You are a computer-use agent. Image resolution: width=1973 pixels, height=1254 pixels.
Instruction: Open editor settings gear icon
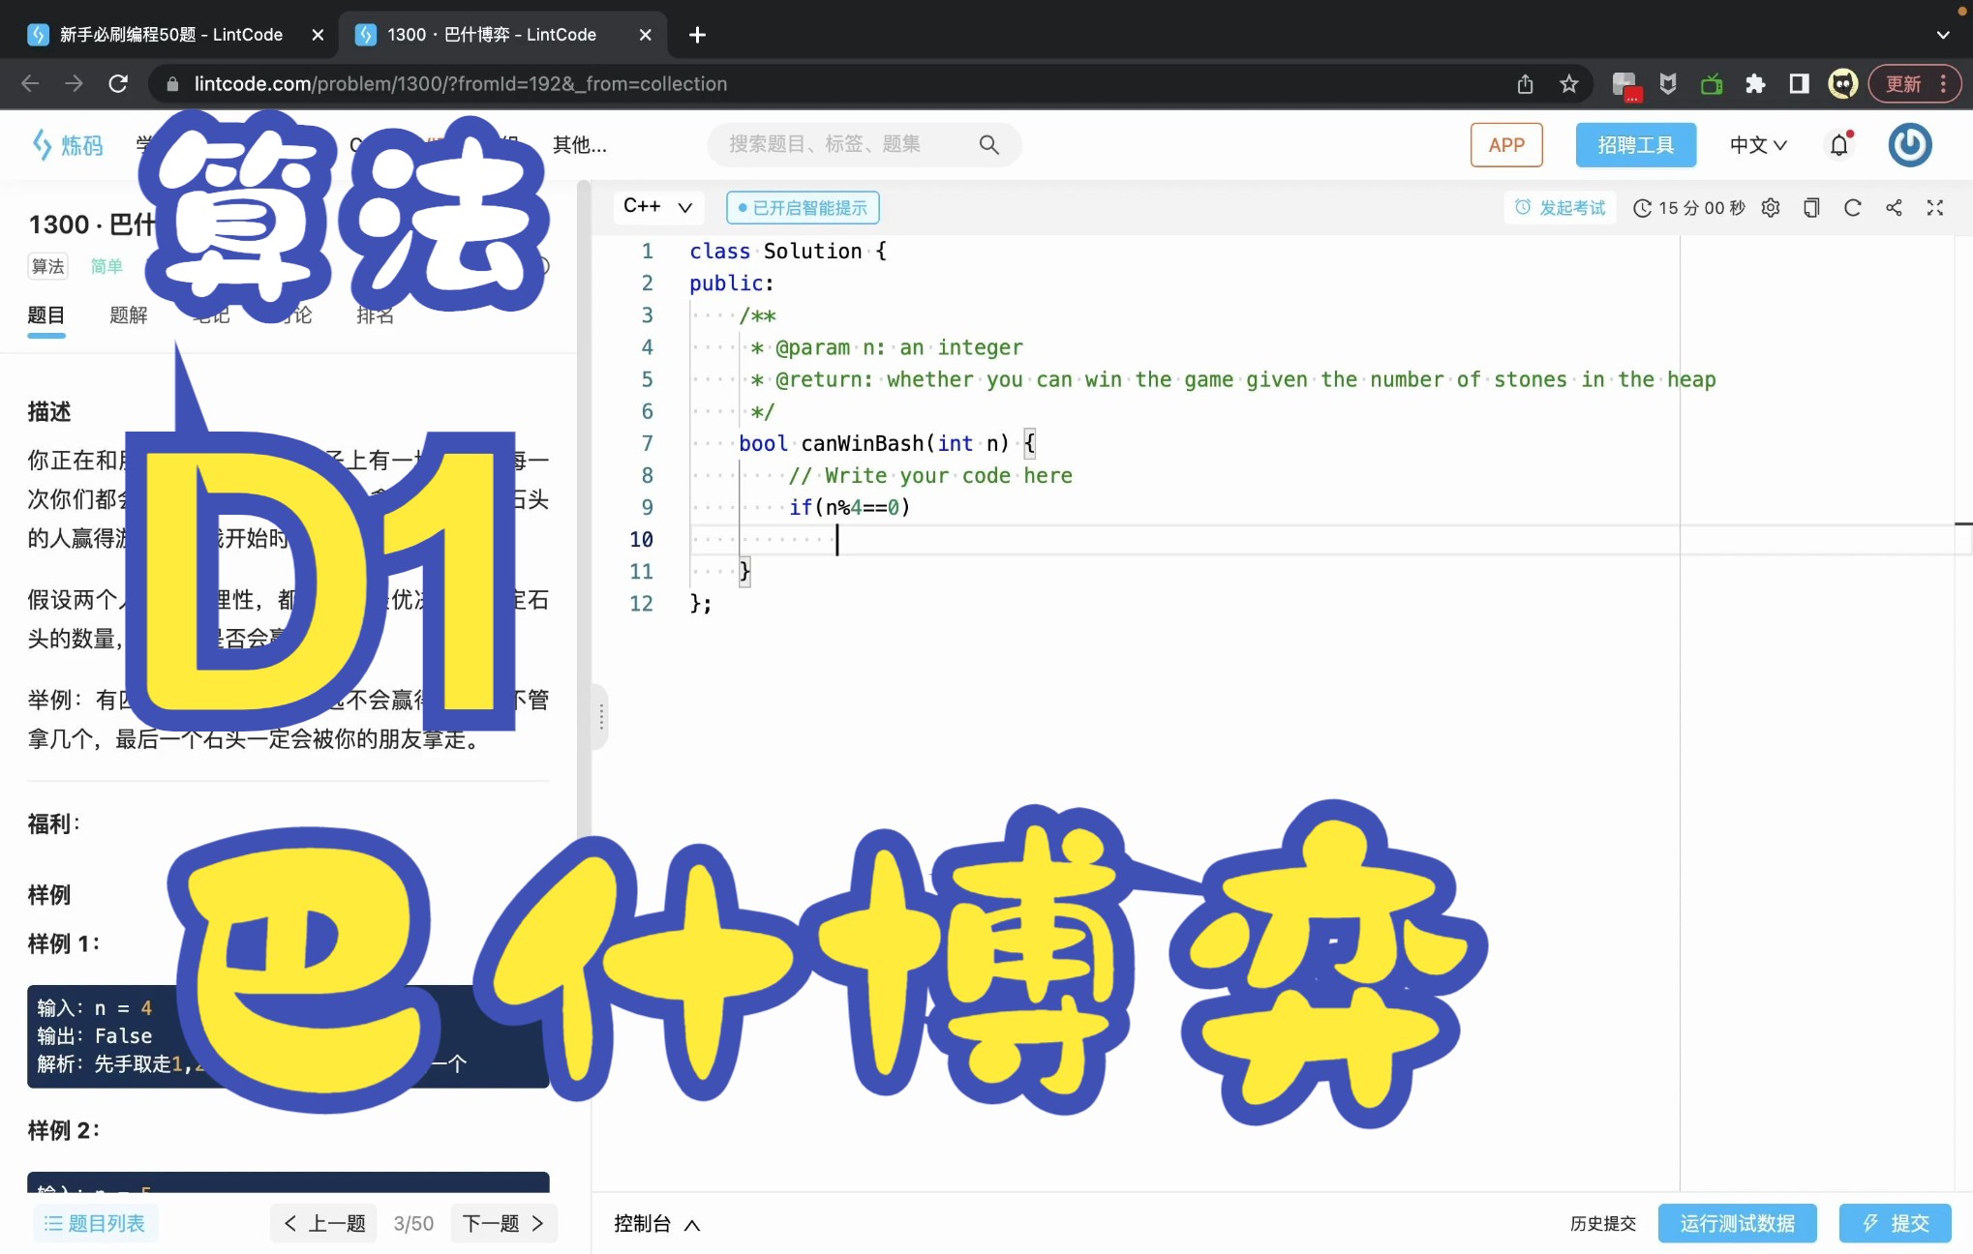tap(1771, 208)
